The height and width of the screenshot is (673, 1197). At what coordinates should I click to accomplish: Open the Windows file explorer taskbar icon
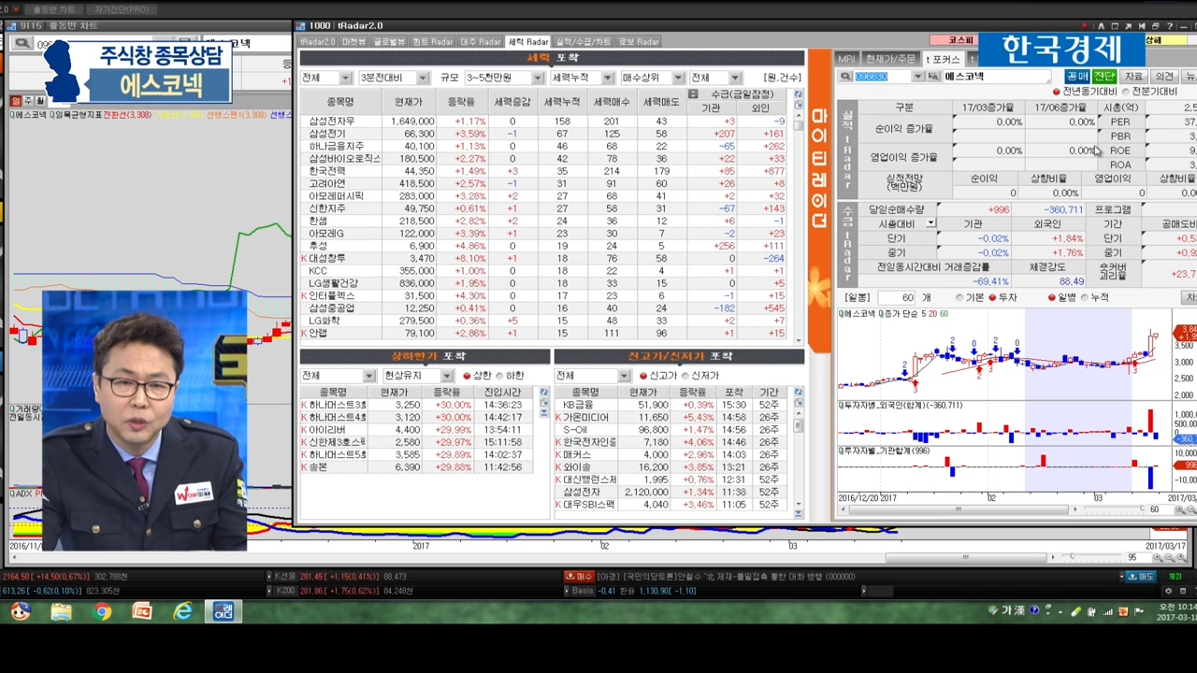tap(61, 611)
